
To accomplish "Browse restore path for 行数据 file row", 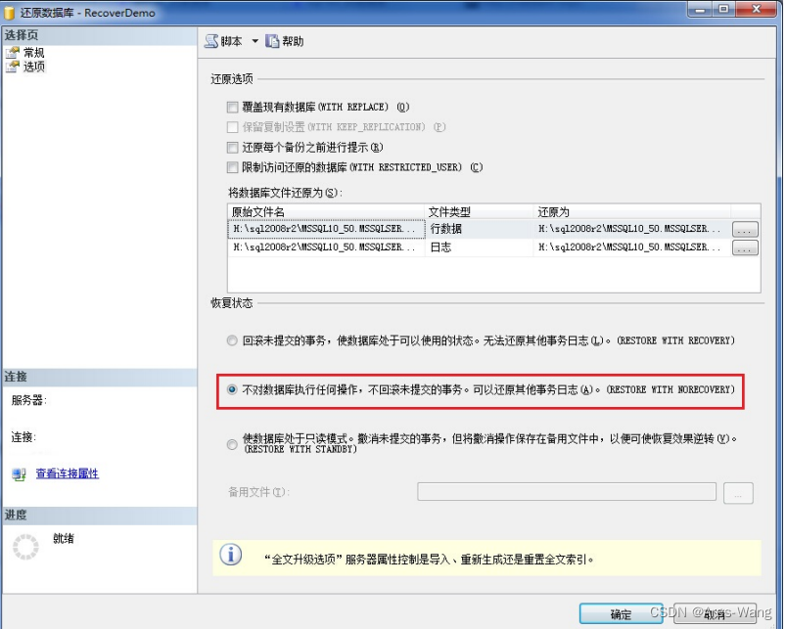I will 745,229.
